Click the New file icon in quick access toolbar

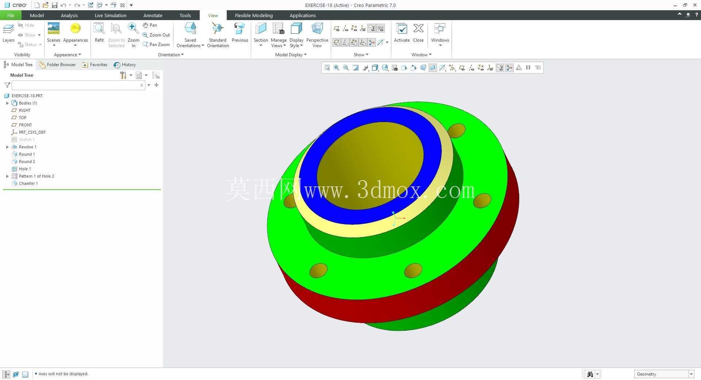tap(37, 5)
